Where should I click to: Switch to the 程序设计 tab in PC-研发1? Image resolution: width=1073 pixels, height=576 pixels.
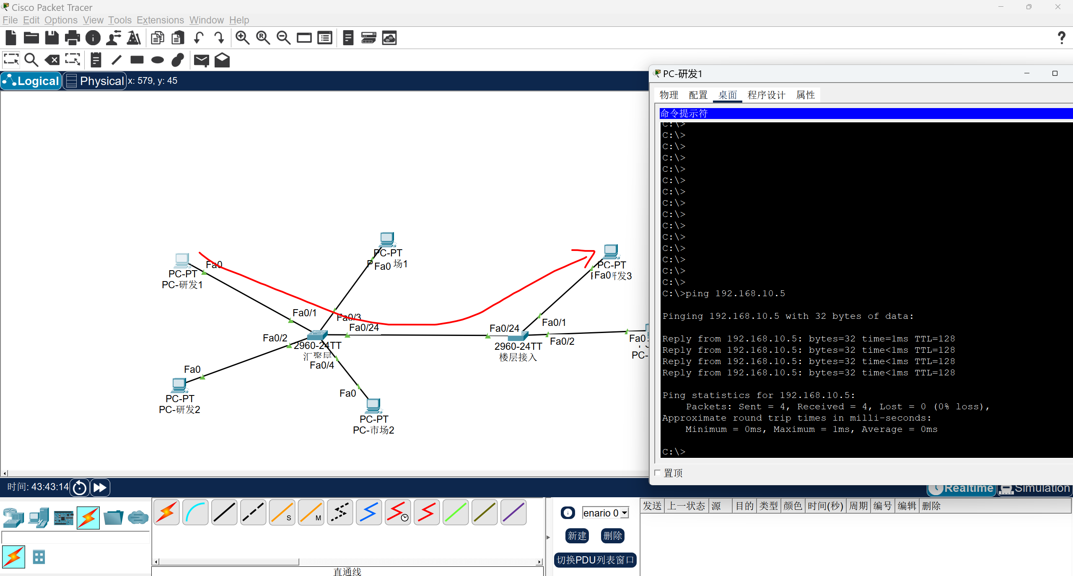766,95
